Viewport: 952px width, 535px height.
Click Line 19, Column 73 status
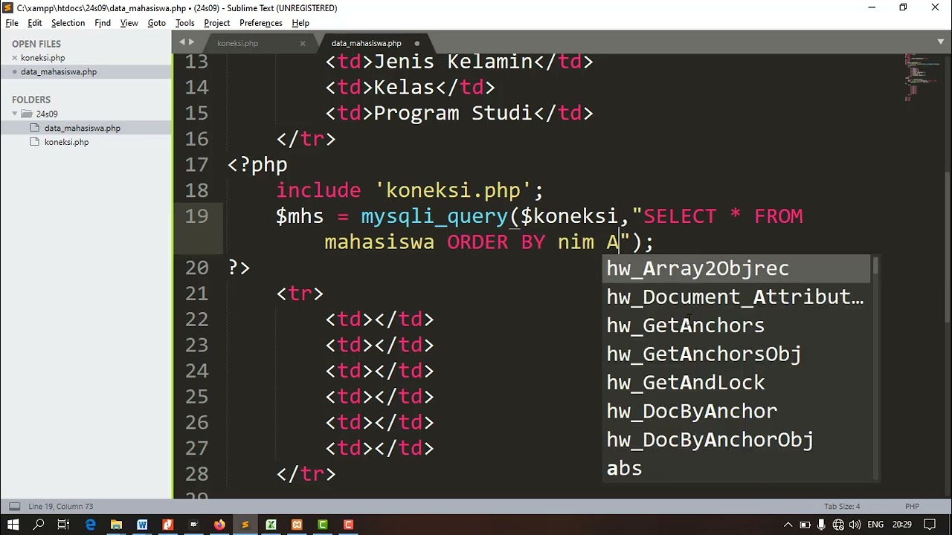click(61, 507)
